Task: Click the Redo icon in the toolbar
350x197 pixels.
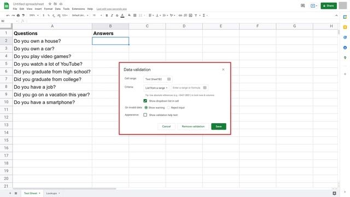Action: (x=13, y=15)
